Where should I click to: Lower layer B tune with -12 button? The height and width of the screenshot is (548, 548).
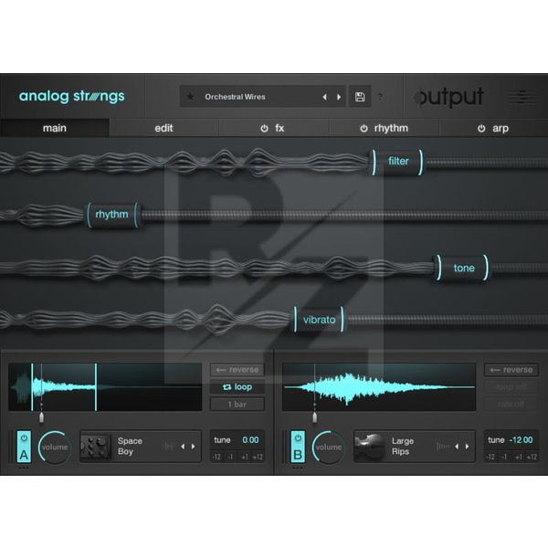tap(490, 457)
